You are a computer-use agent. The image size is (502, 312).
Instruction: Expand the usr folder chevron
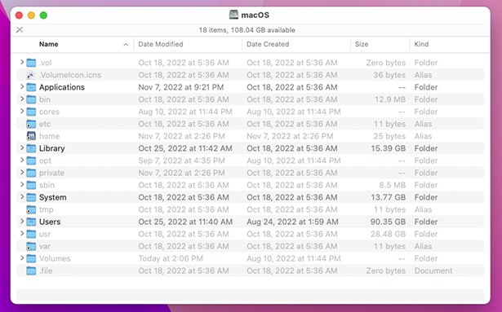(x=22, y=233)
